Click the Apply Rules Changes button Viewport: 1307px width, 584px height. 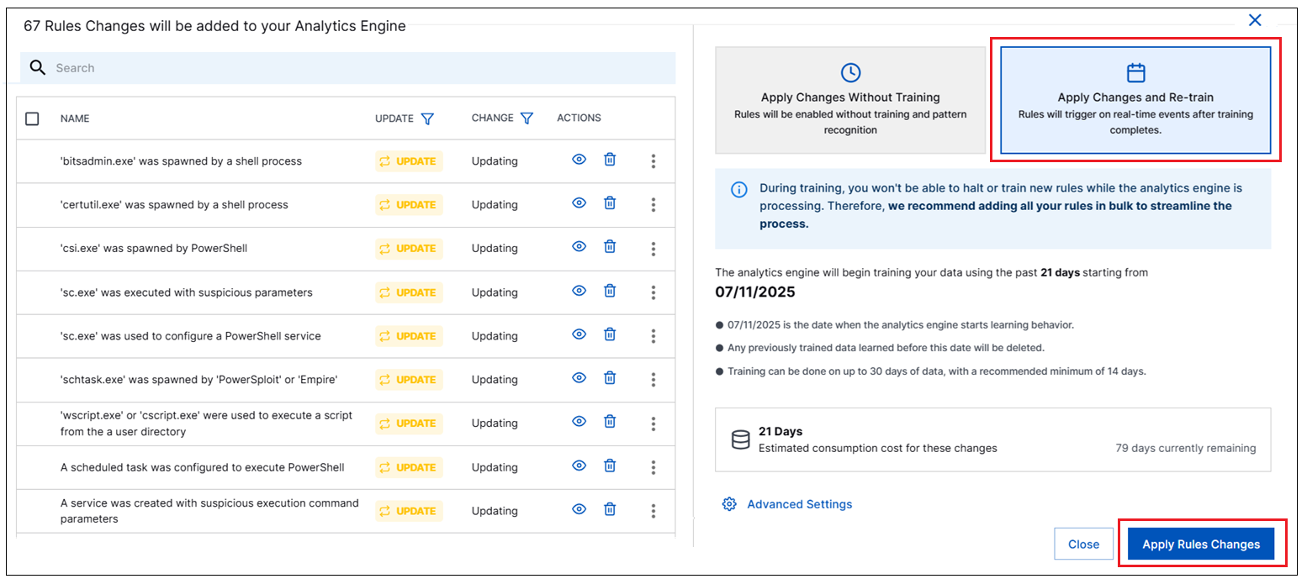[x=1200, y=545]
